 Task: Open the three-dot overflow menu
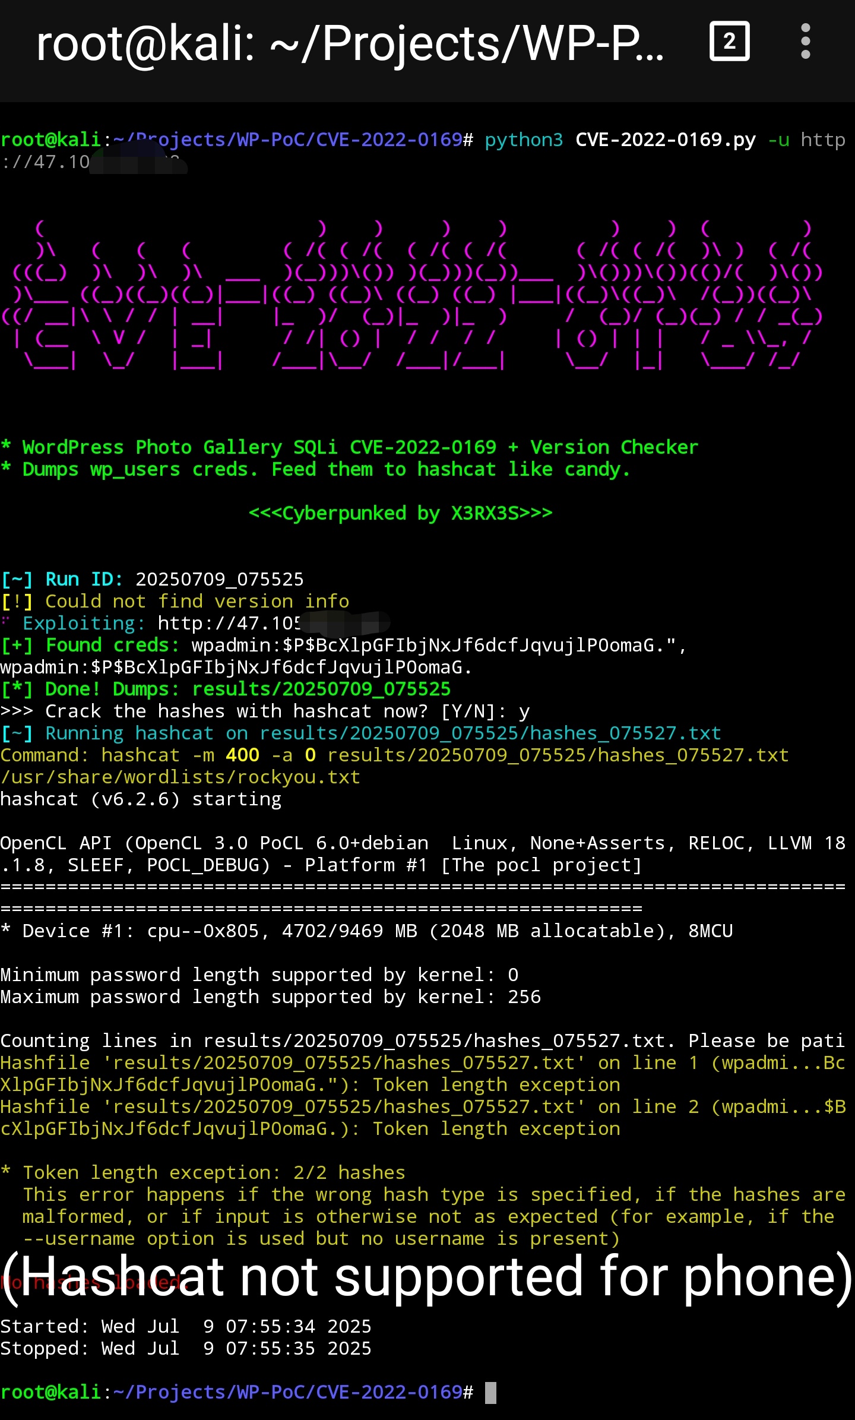coord(805,42)
